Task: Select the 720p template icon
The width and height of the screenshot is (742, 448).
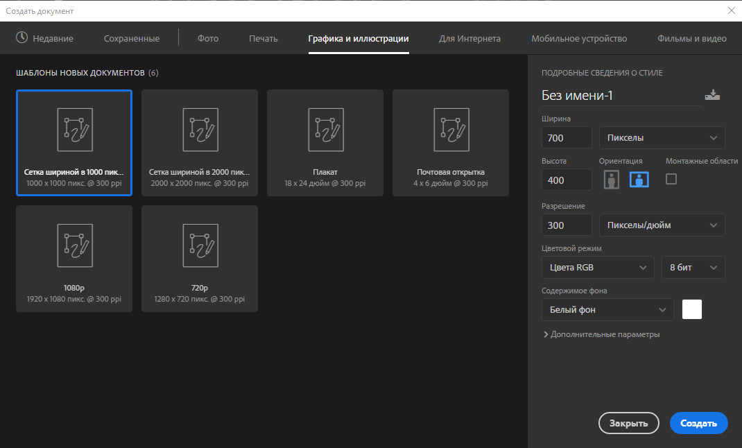Action: 200,245
